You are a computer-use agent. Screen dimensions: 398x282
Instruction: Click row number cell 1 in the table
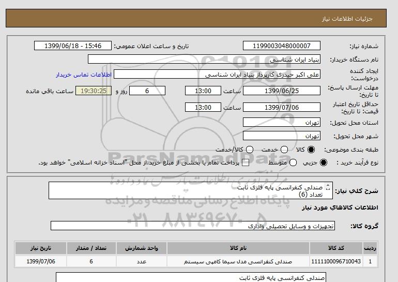coord(370,261)
